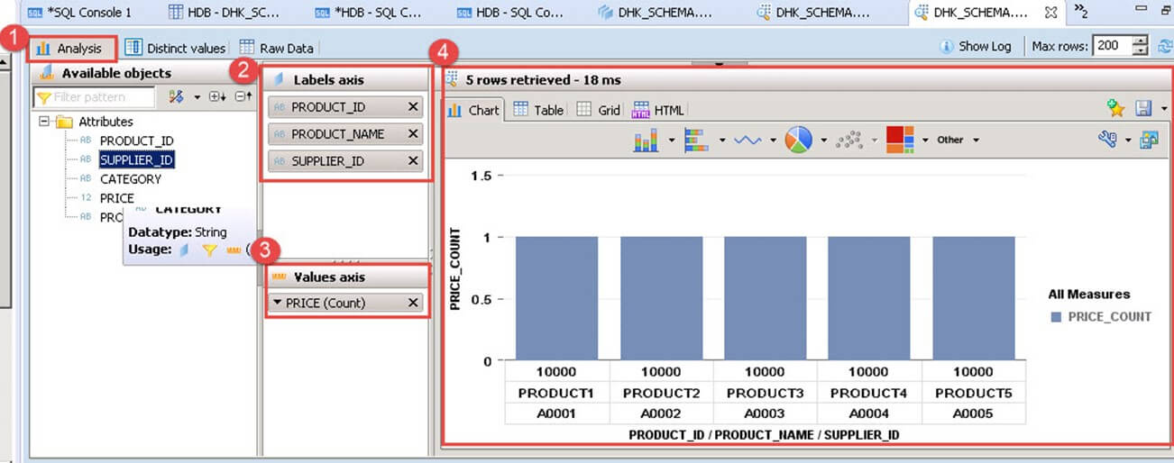The width and height of the screenshot is (1174, 463).
Task: Click the save floppy disk icon
Action: (x=1142, y=109)
